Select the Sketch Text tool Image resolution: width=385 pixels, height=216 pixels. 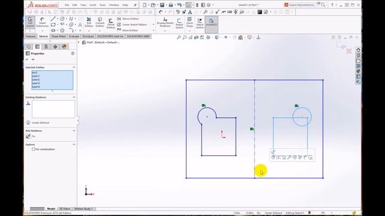(80, 25)
